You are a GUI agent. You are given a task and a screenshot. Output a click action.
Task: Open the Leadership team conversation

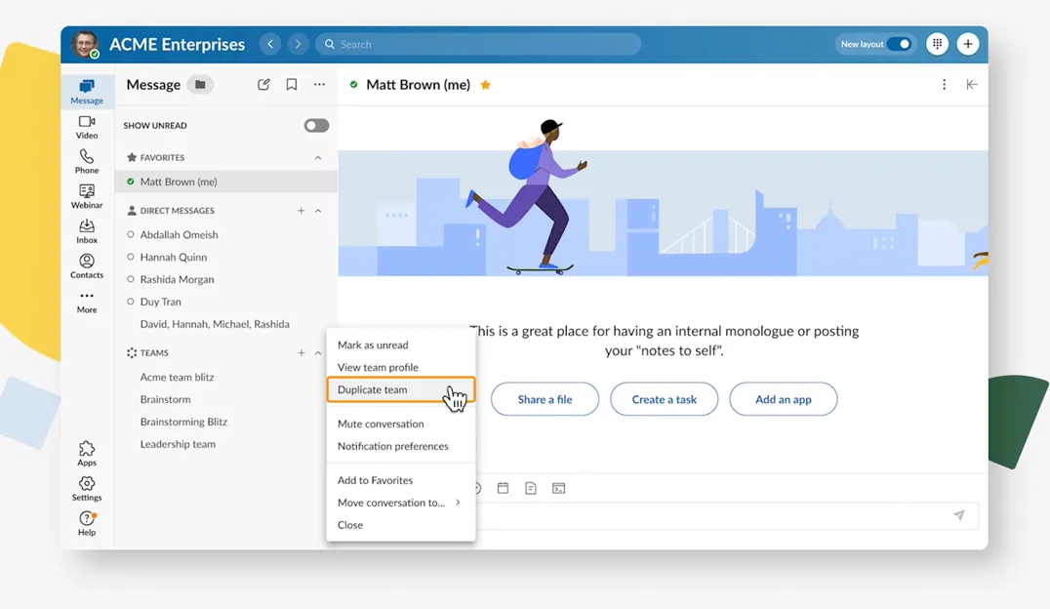click(178, 444)
